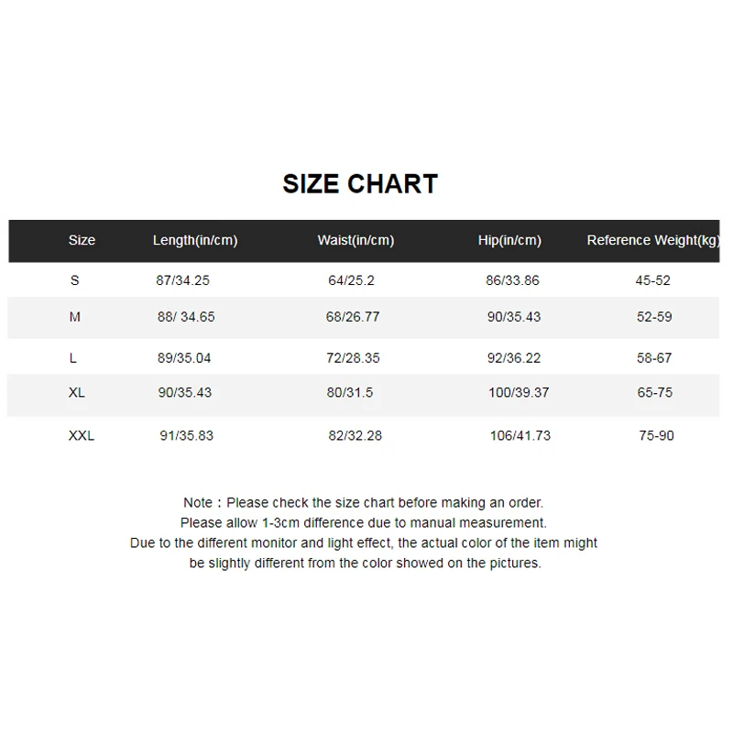Select the XL size row label
This screenshot has width=733, height=733.
click(77, 392)
